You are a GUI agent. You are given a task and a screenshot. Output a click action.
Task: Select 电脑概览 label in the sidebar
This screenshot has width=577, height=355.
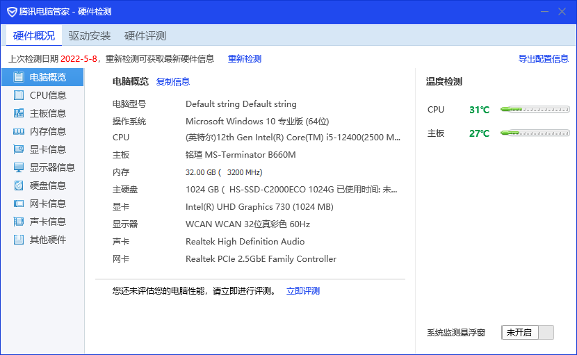[48, 77]
